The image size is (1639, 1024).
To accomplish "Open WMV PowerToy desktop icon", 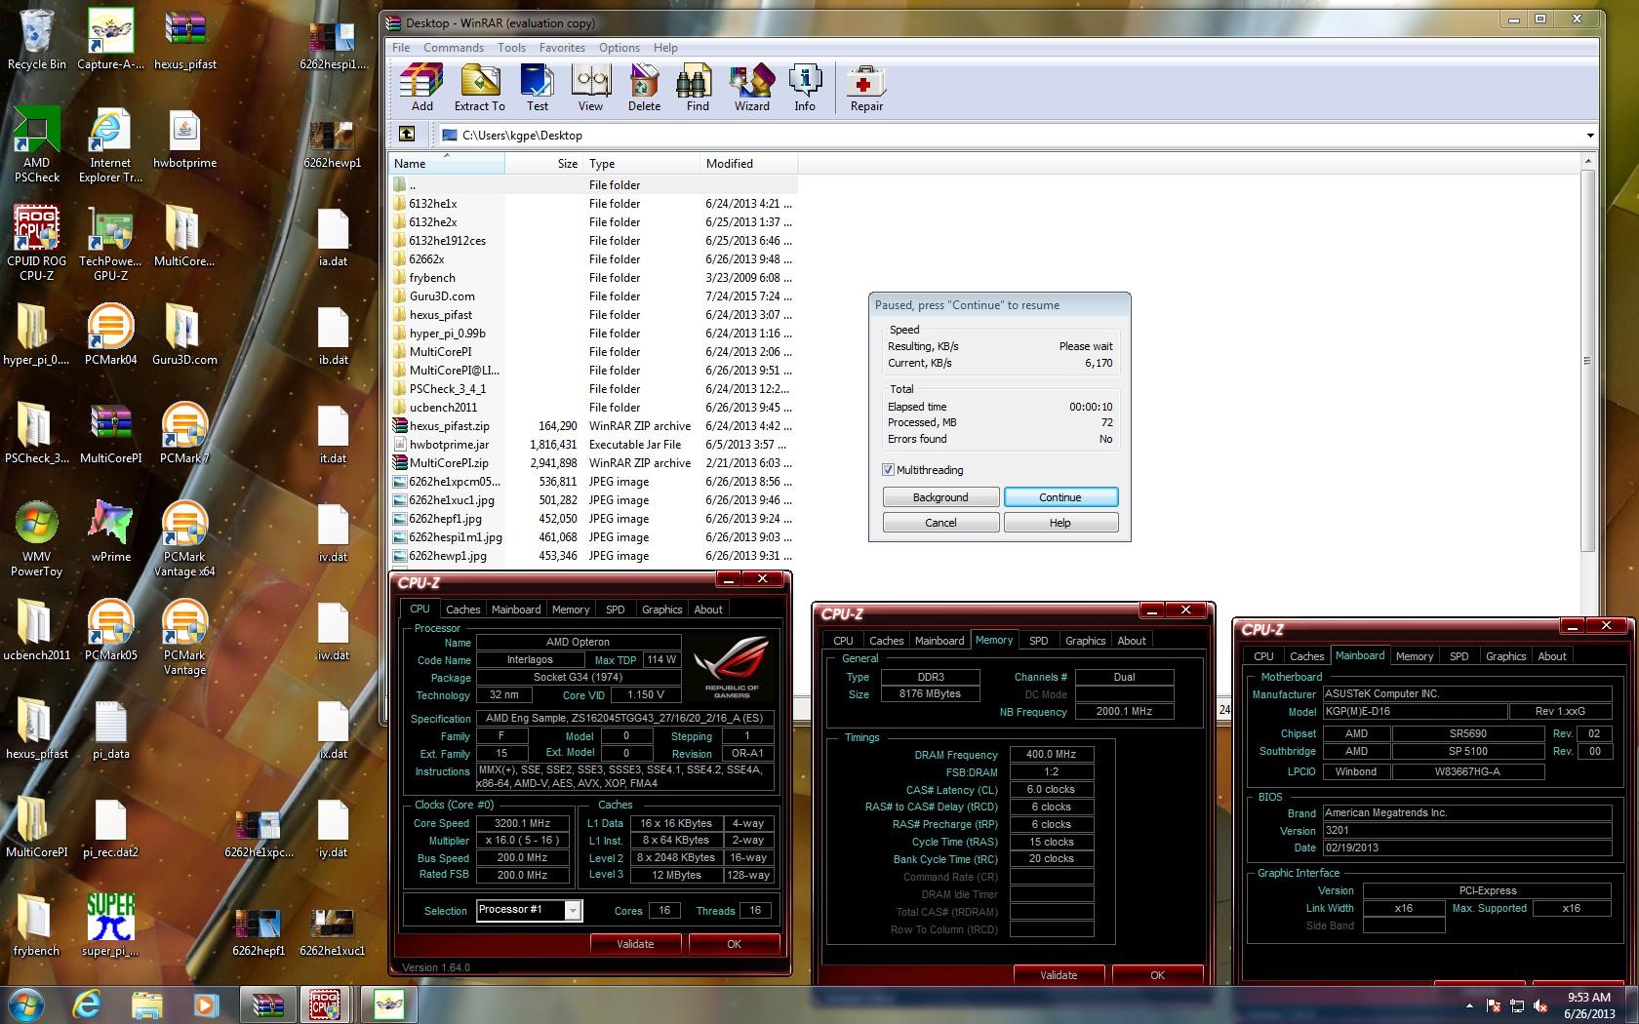I will point(37,539).
